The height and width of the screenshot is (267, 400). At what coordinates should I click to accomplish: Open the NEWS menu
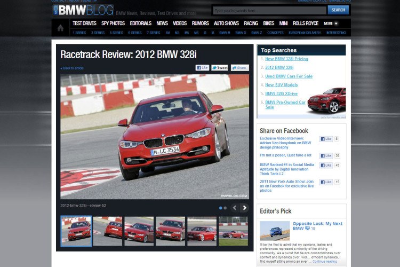pos(162,23)
